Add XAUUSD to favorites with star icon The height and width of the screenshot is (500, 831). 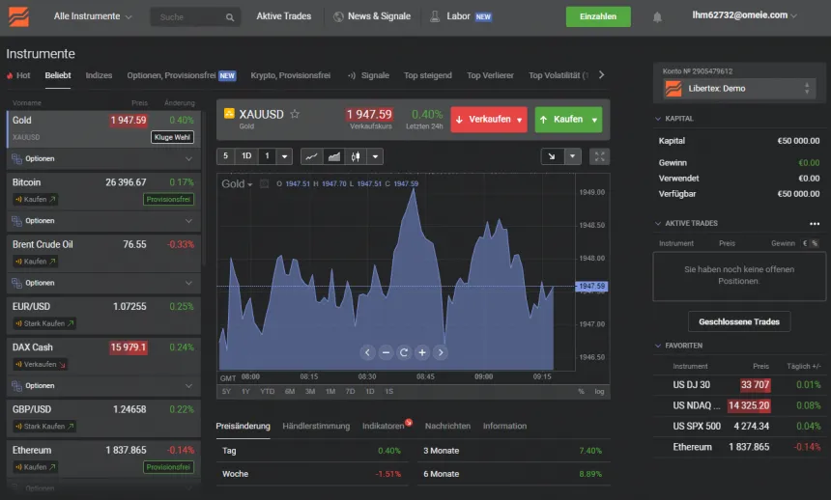click(295, 114)
